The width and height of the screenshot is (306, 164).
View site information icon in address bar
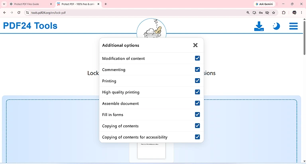coord(27,13)
